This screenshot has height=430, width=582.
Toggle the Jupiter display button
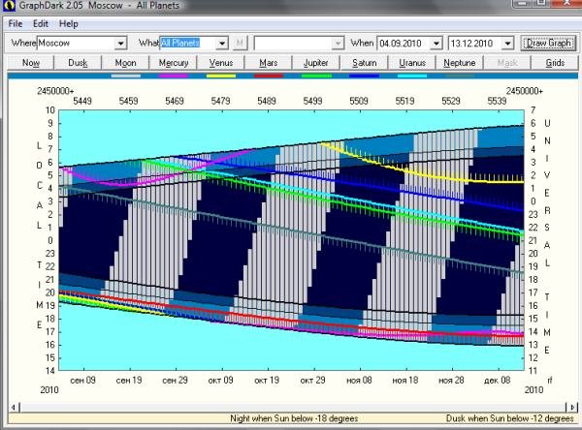pos(316,63)
